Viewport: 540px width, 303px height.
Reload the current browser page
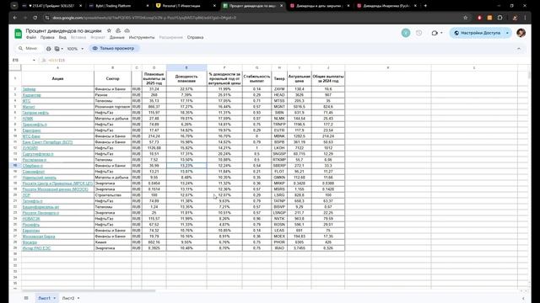(x=35, y=18)
